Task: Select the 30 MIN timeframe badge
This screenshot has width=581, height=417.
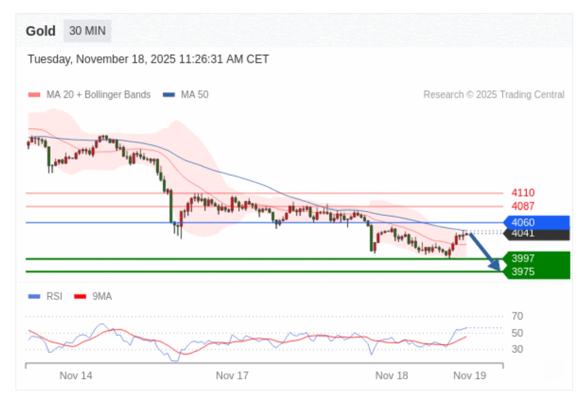Action: 87,31
